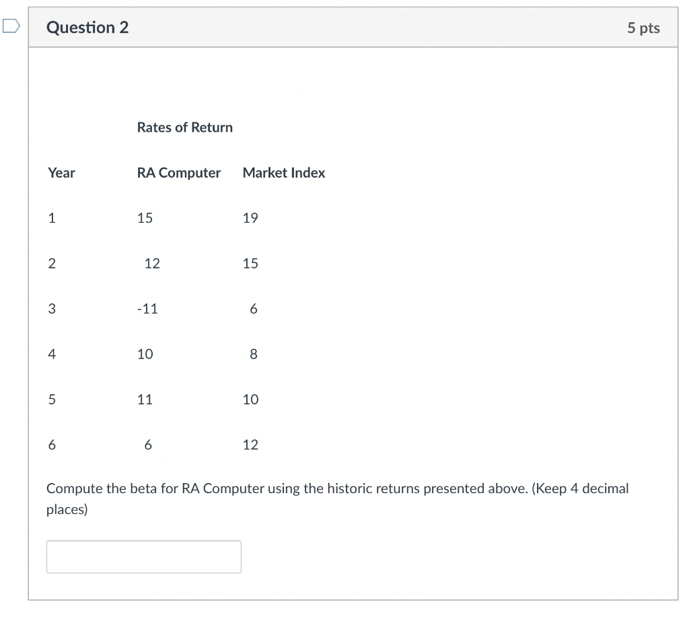Select the negative return -11 for Year 3
Screen dimensions: 689x621
click(x=149, y=309)
